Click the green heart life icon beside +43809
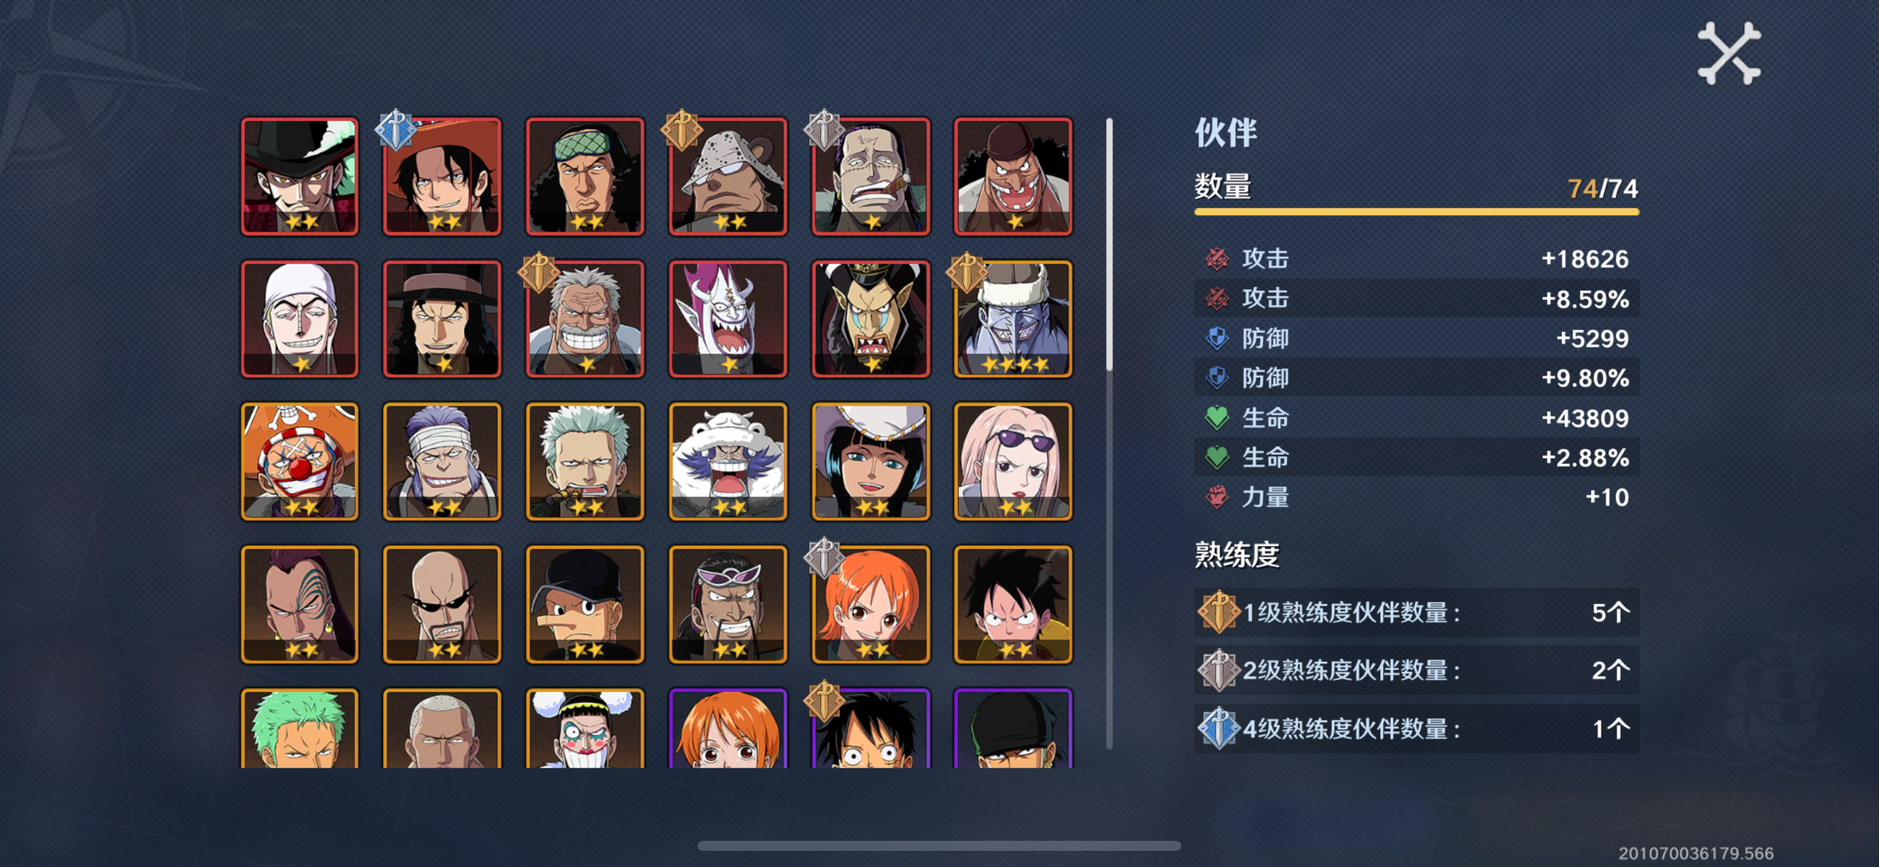The width and height of the screenshot is (1879, 867). (1216, 417)
